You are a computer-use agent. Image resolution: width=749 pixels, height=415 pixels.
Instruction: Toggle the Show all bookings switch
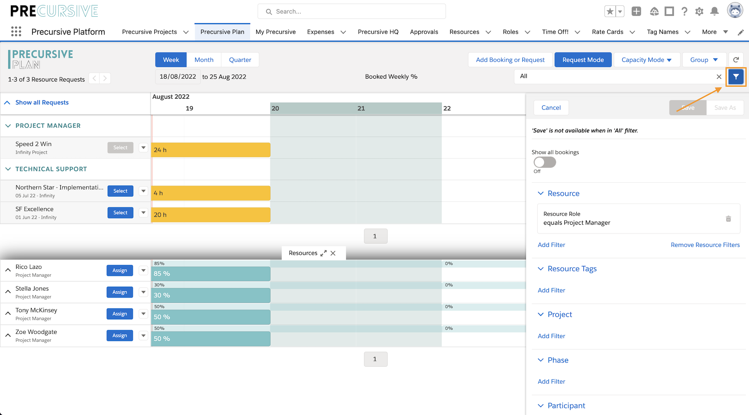[x=545, y=162]
